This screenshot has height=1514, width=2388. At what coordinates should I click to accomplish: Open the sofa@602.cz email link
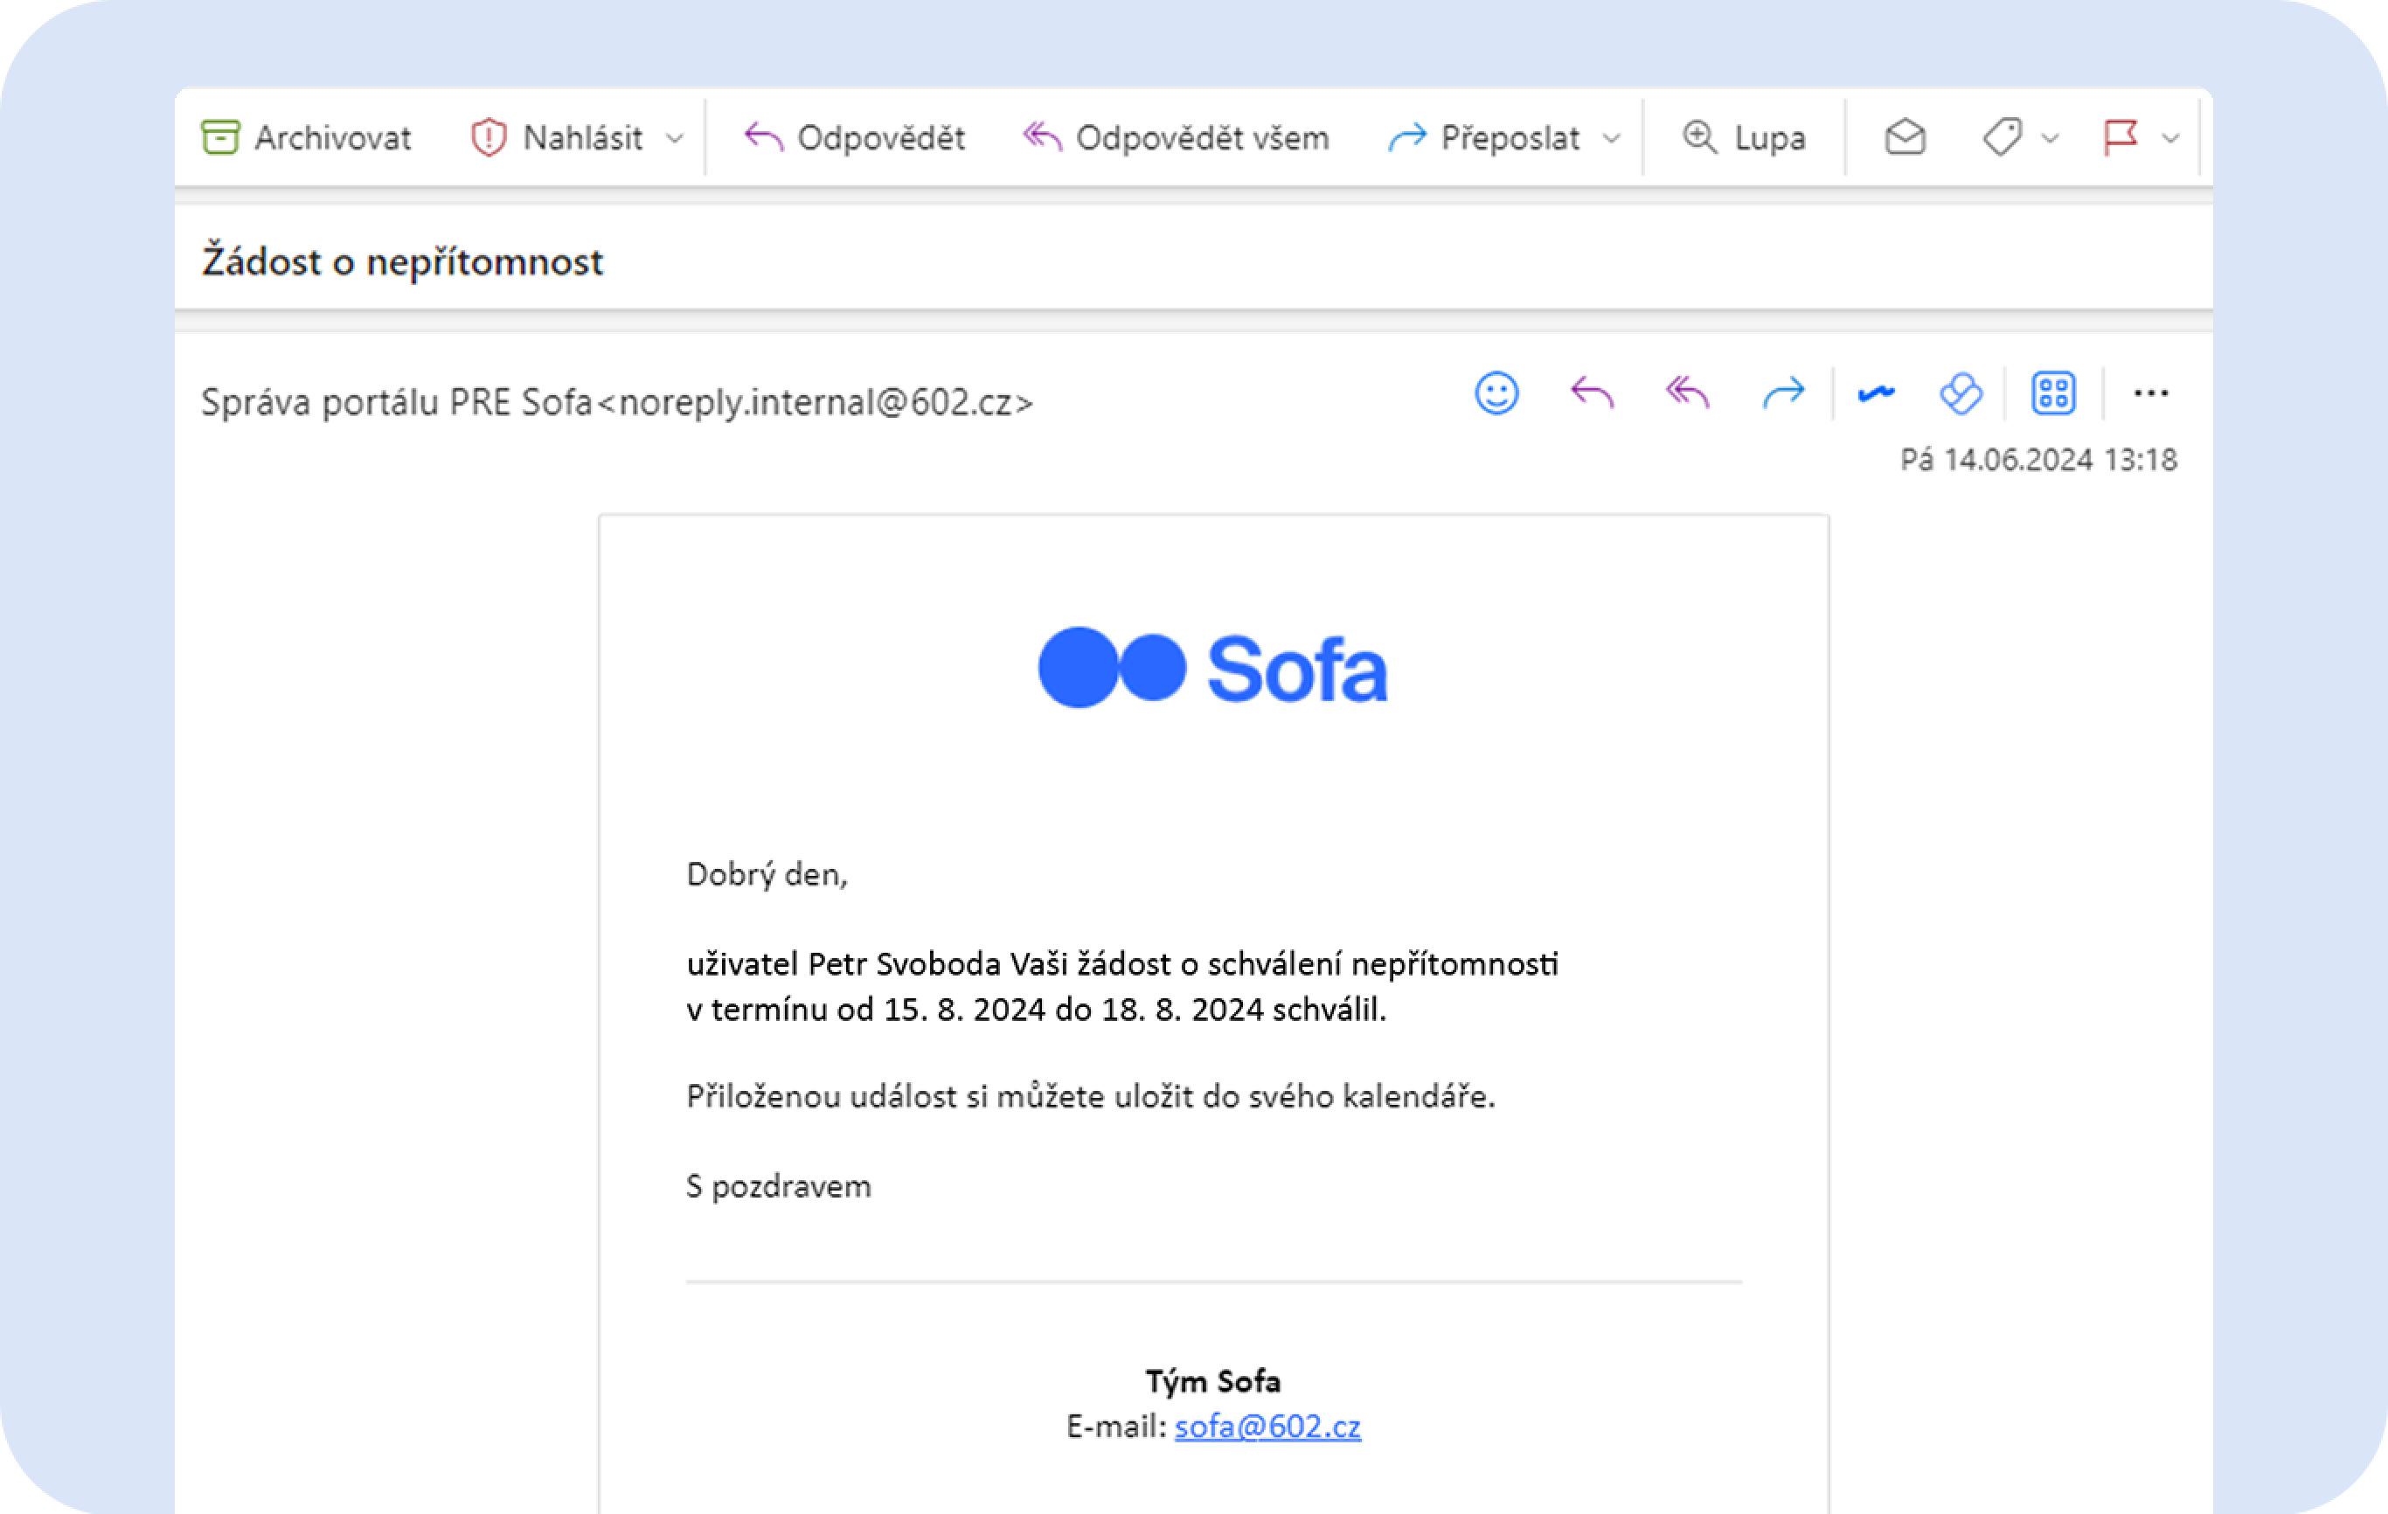pyautogui.click(x=1267, y=1426)
